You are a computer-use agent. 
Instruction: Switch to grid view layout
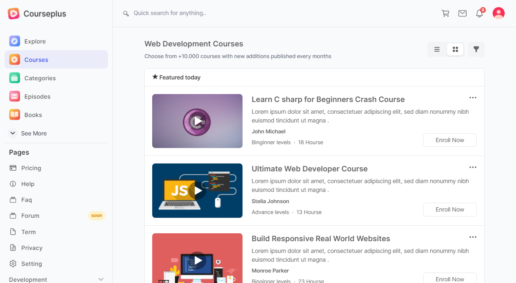pyautogui.click(x=455, y=49)
